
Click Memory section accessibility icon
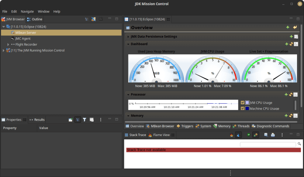pos(296,115)
